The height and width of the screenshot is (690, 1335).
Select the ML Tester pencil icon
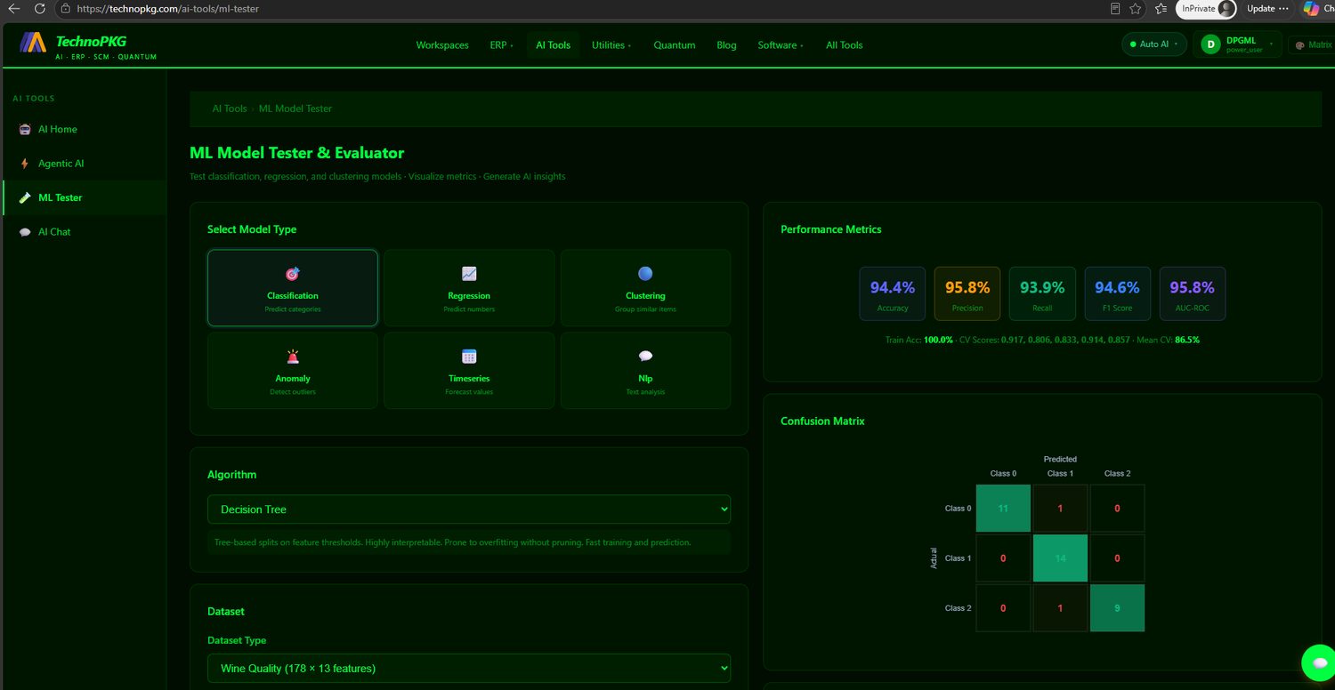25,197
